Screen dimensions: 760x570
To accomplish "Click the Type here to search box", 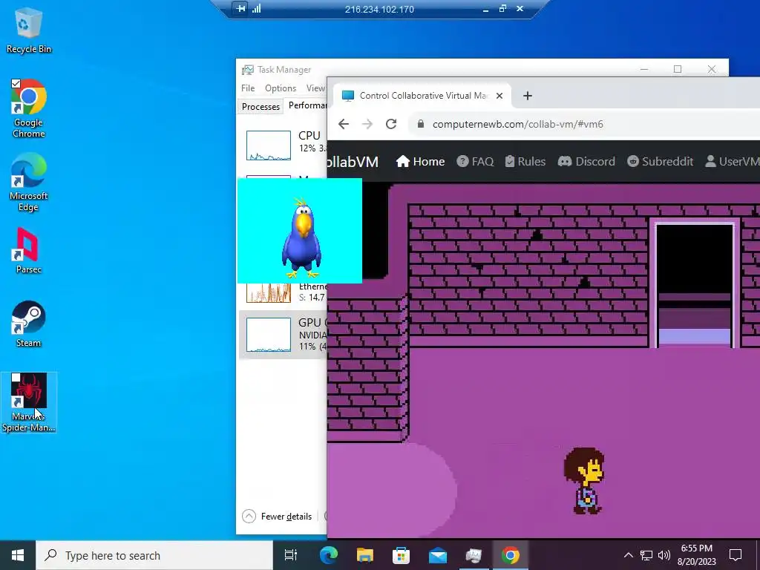I will tap(154, 555).
